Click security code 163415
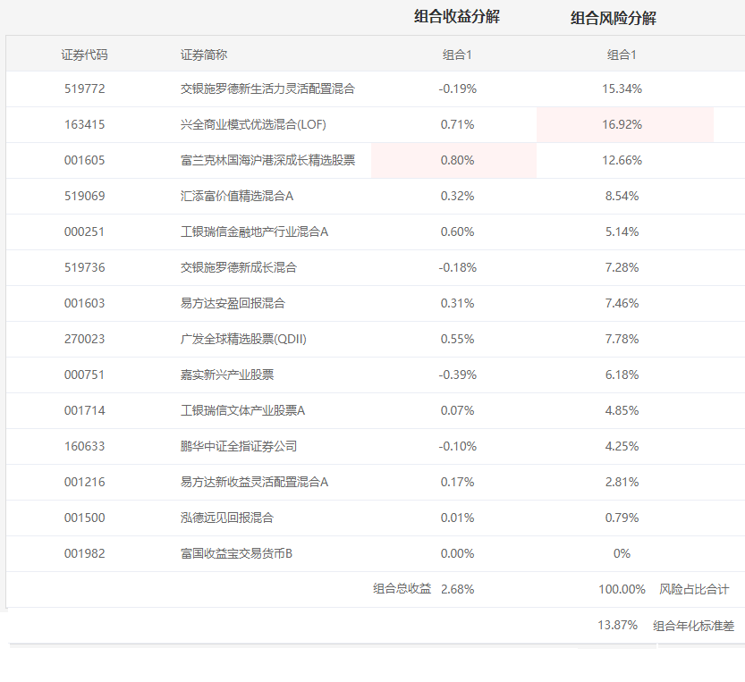745x682 pixels. [85, 124]
